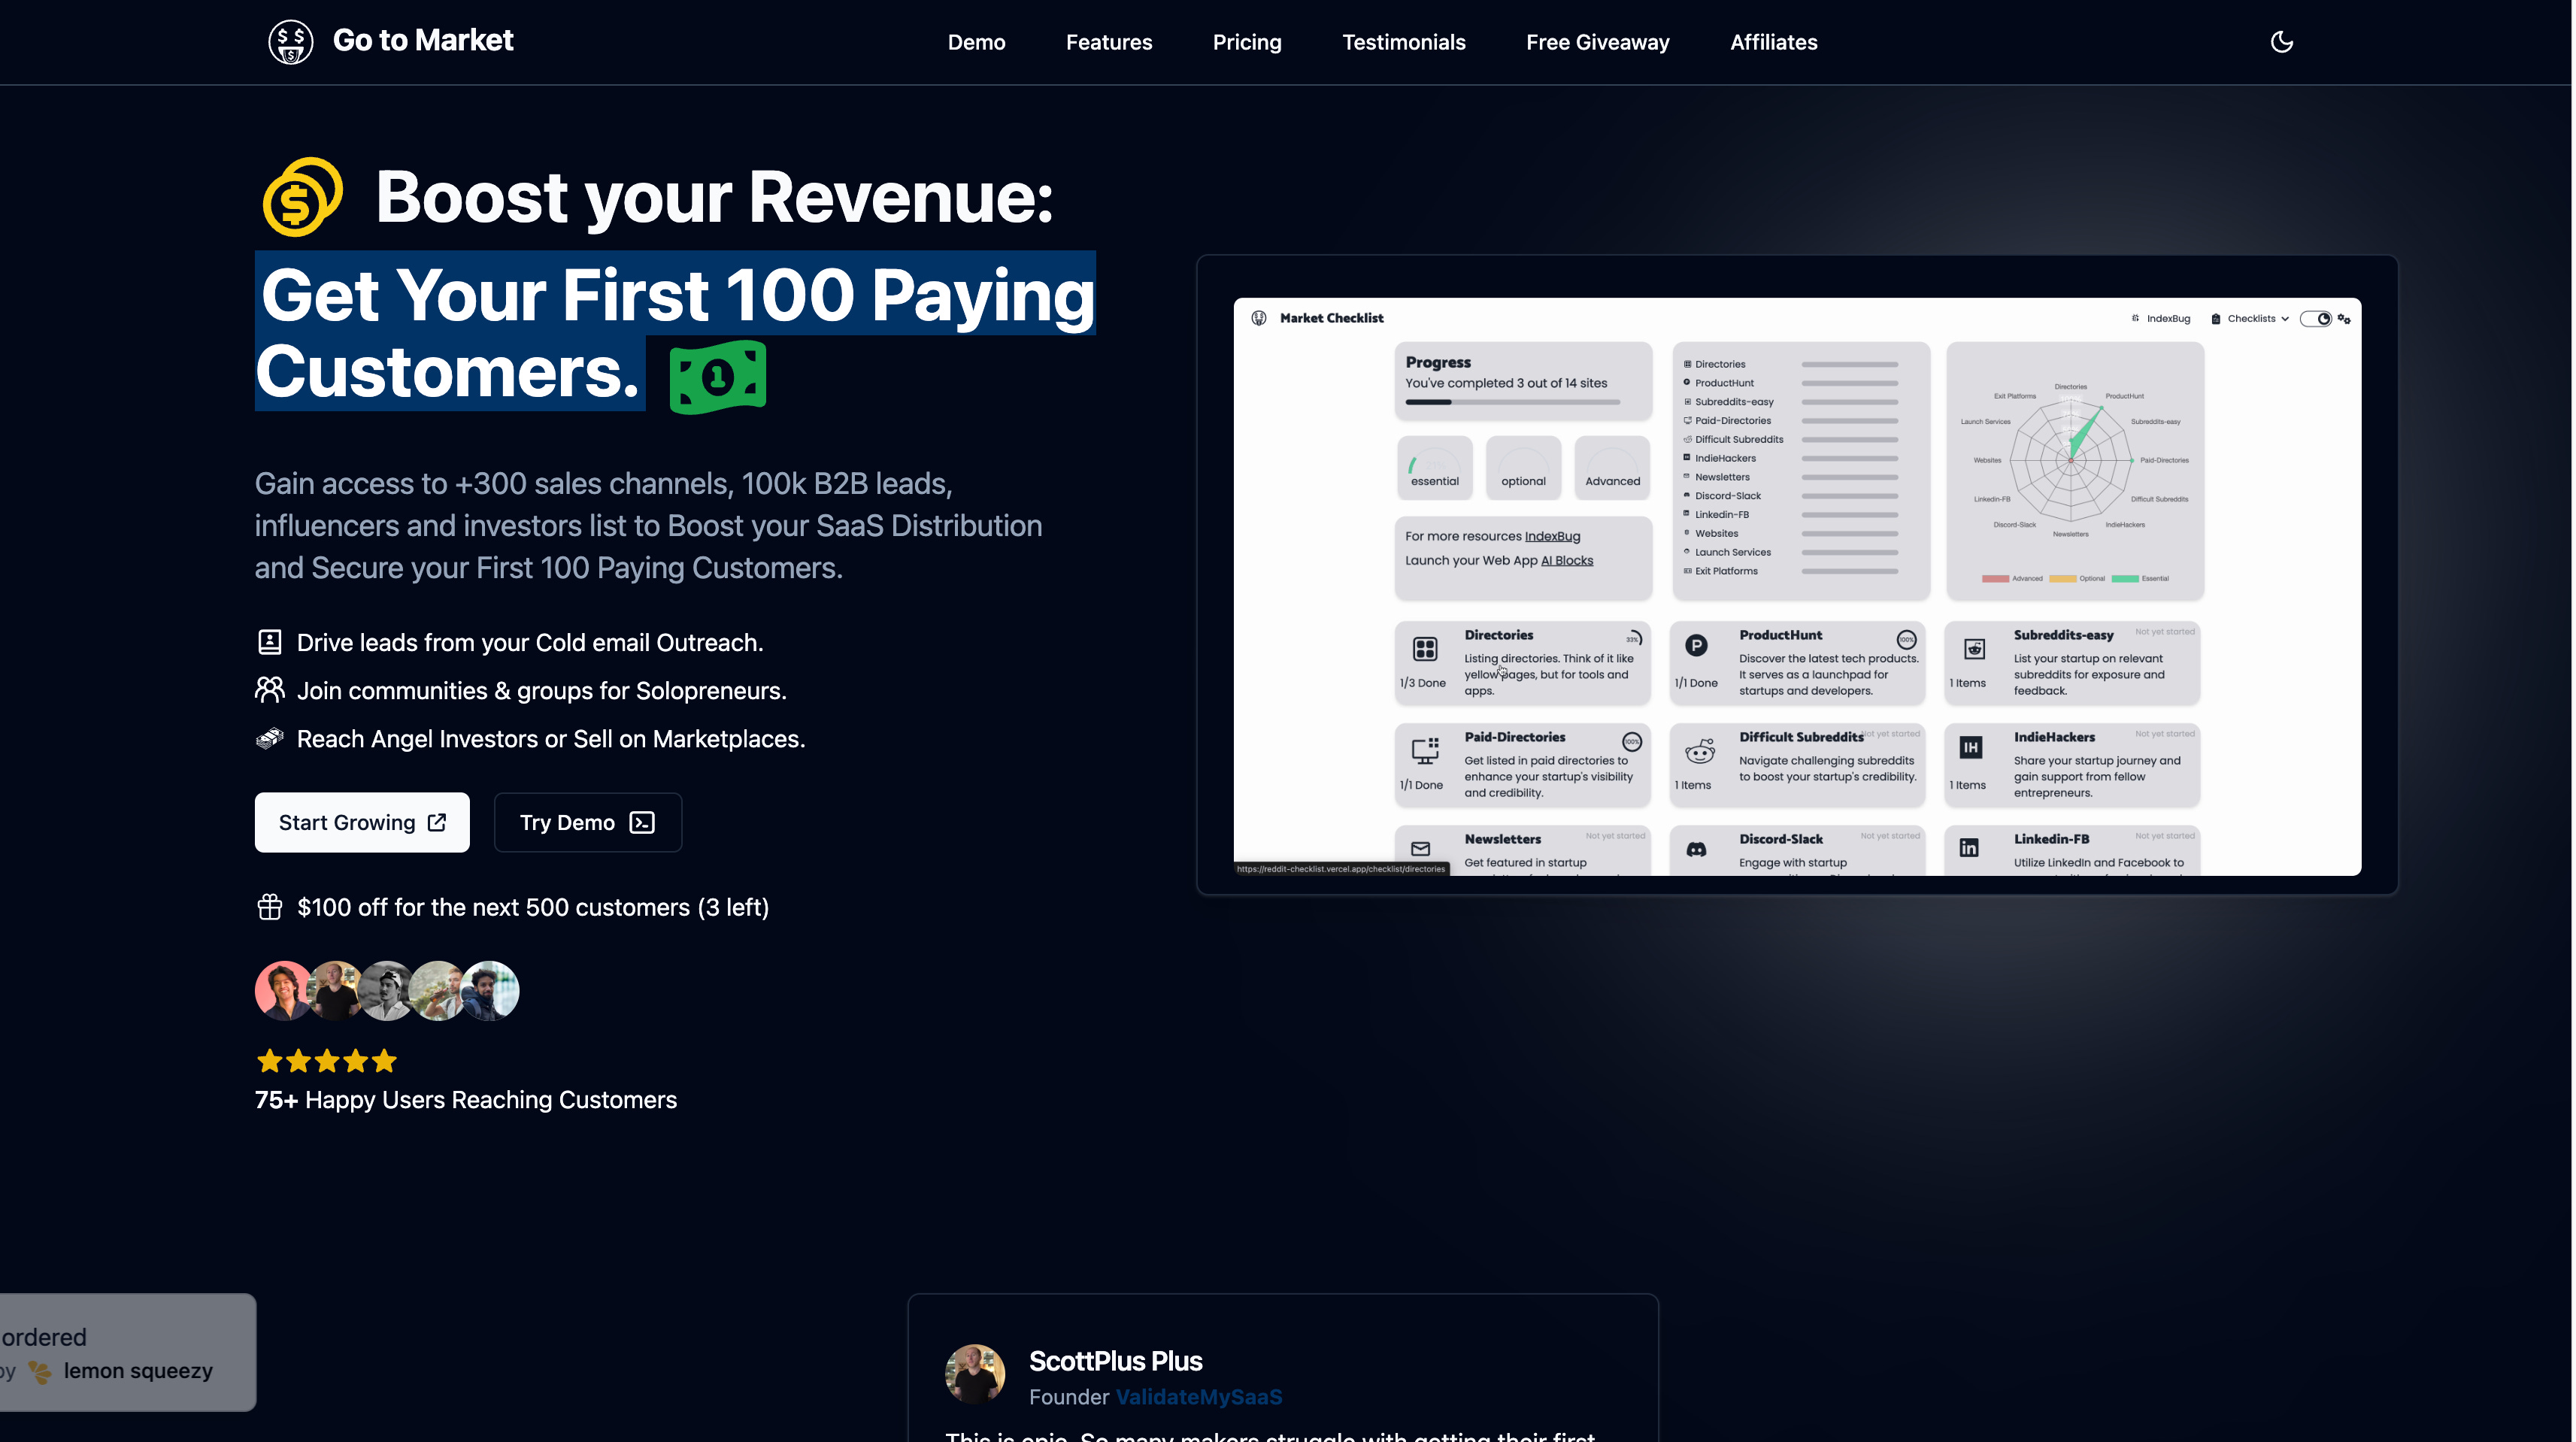Click the five-star rating row

click(x=327, y=1061)
